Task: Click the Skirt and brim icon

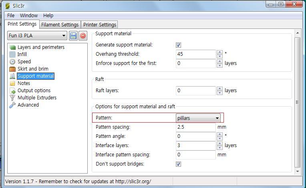Action: tap(12, 69)
